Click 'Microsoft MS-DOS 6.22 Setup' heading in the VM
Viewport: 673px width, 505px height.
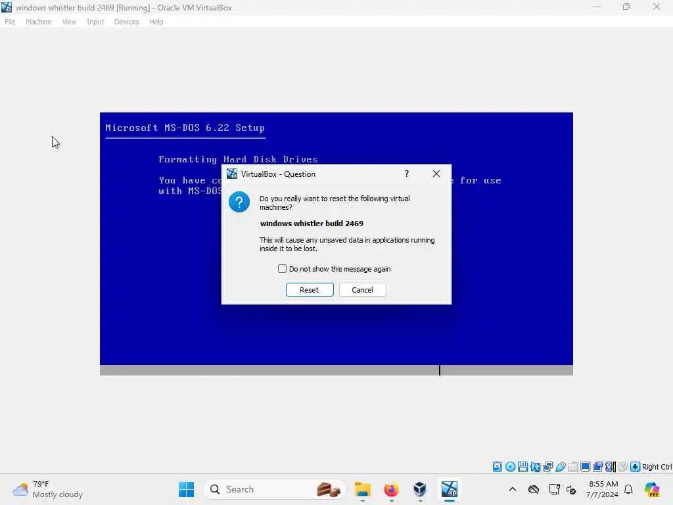[185, 128]
